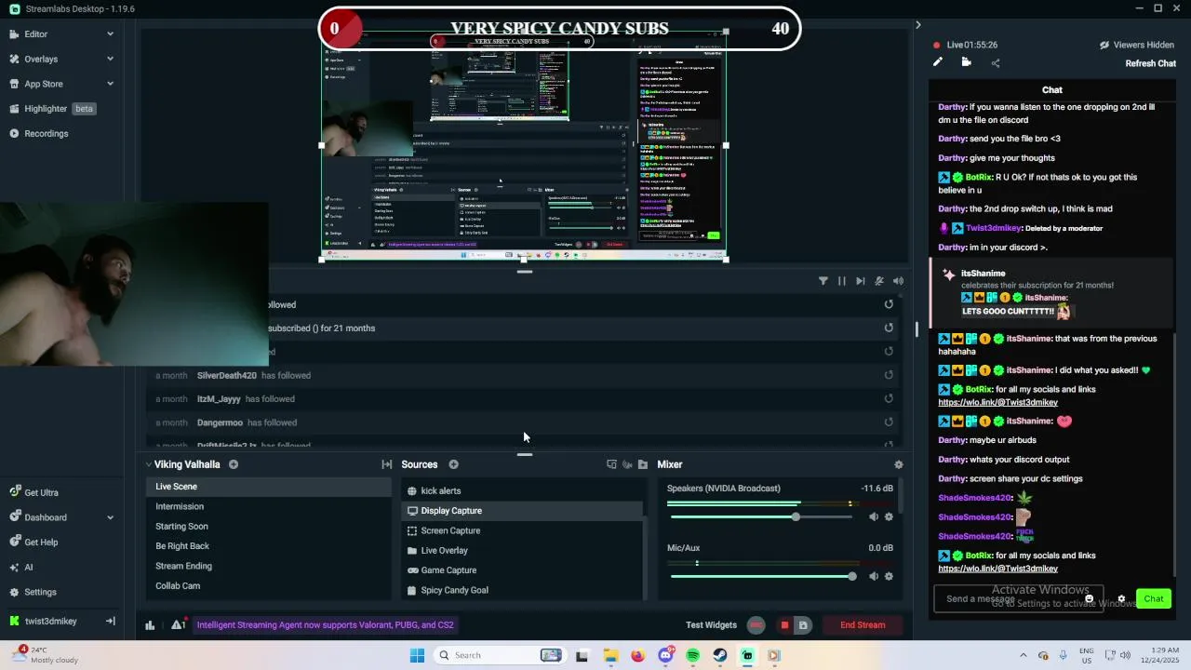Toggle Viewers Hidden count
Screen dimensions: 1191x670
pyautogui.click(x=1137, y=45)
